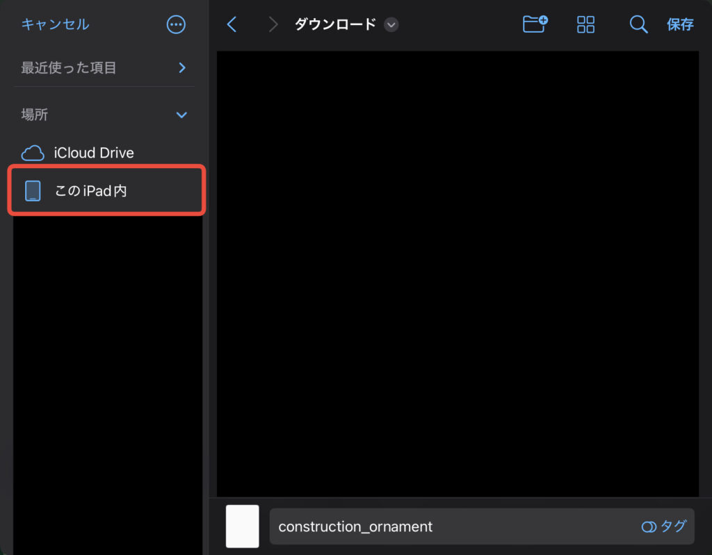Screen dimensions: 712x555
Task: Open the ellipsis more options menu
Action: tap(177, 24)
